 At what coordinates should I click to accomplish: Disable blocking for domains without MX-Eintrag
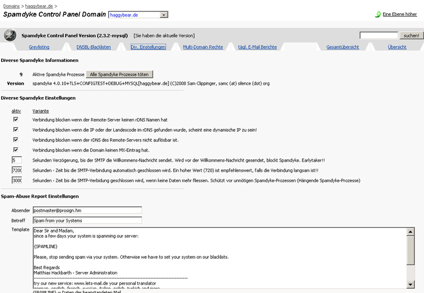[x=16, y=150]
